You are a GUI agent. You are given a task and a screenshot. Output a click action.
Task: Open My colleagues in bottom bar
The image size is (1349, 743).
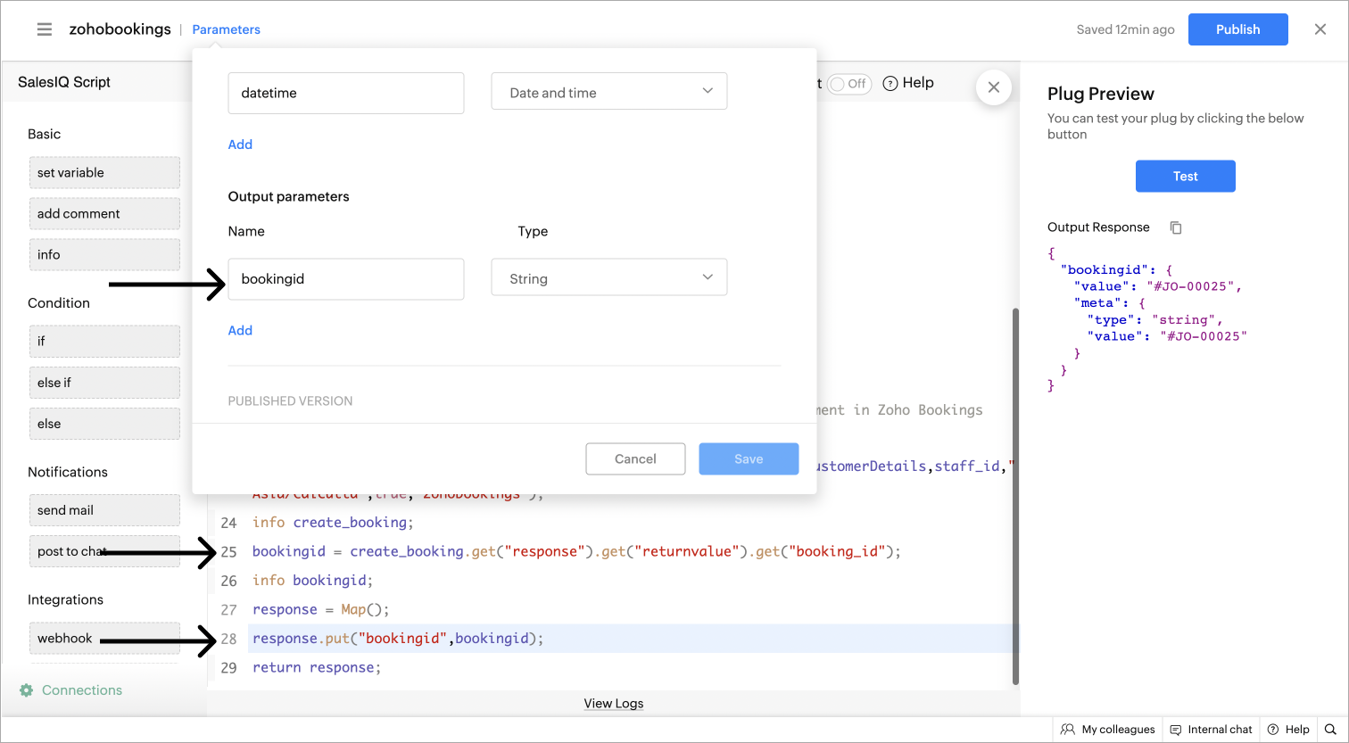(x=1107, y=730)
